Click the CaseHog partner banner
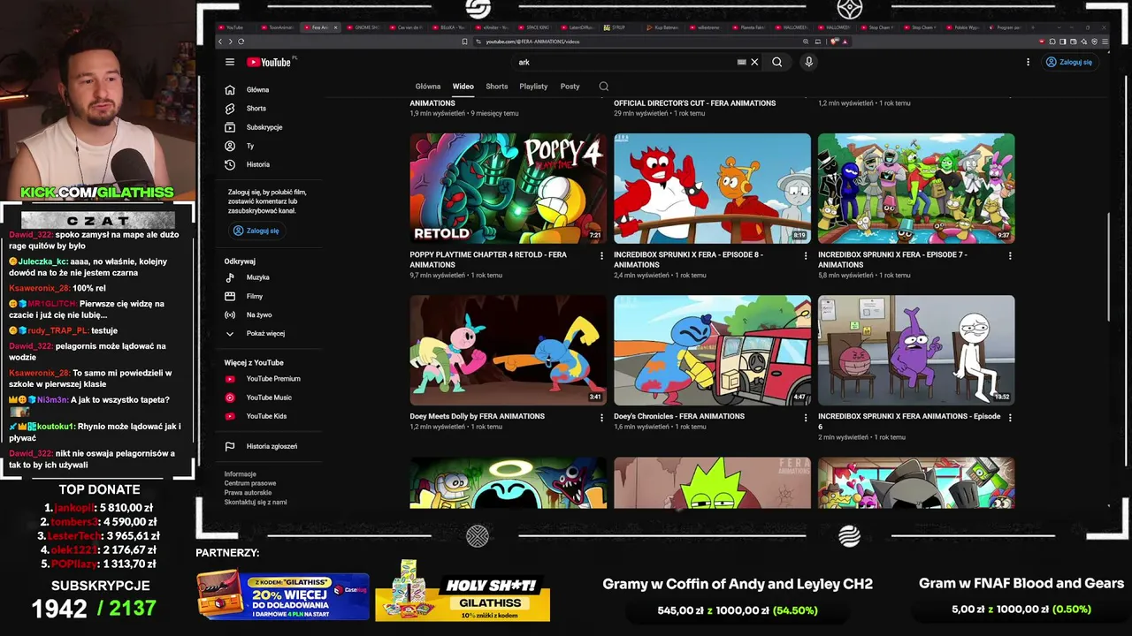The width and height of the screenshot is (1132, 636). [x=283, y=595]
